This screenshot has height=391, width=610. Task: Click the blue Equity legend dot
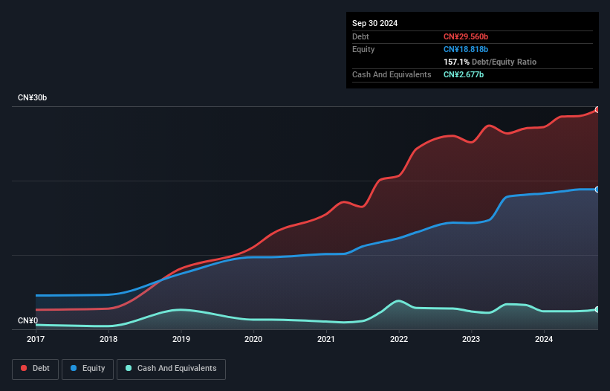point(74,368)
